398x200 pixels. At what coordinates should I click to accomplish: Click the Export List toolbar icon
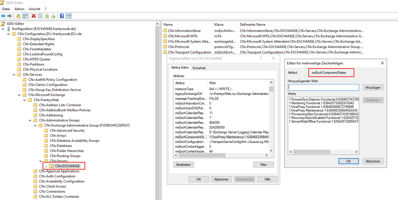tap(53, 16)
